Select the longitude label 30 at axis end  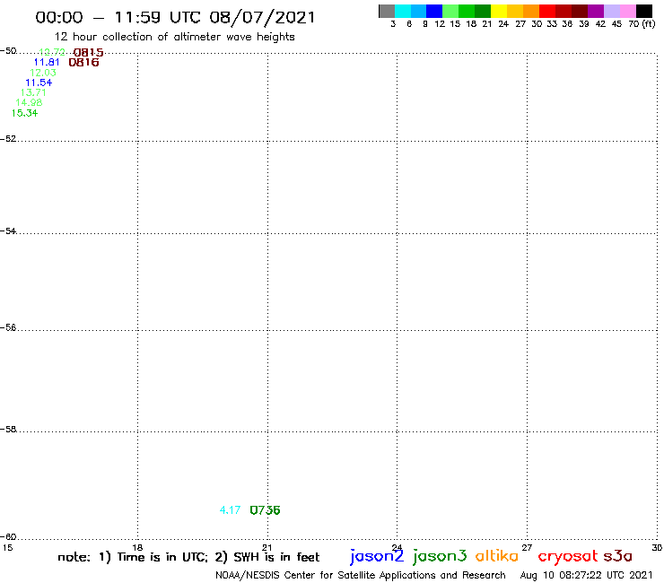point(657,547)
